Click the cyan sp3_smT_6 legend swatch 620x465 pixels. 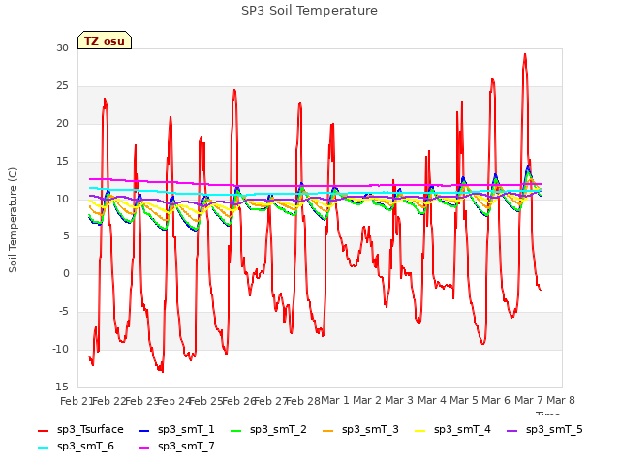tap(43, 448)
